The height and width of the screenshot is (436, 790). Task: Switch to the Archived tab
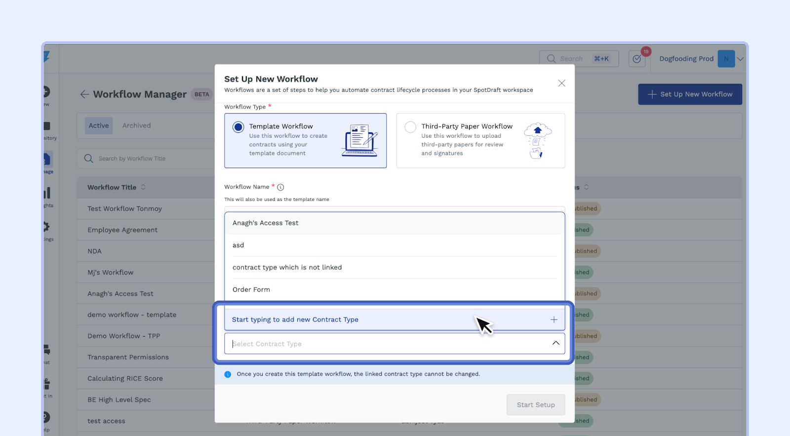coord(136,126)
